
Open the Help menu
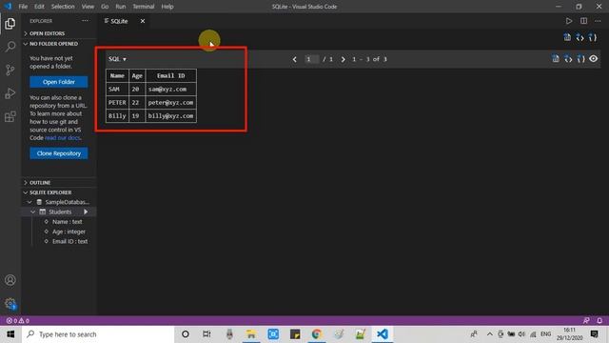pos(167,7)
